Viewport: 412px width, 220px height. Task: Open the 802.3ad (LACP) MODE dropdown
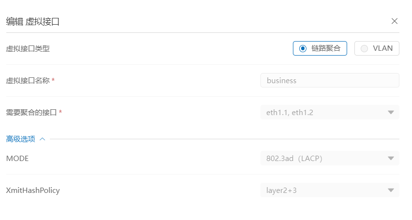(324, 158)
